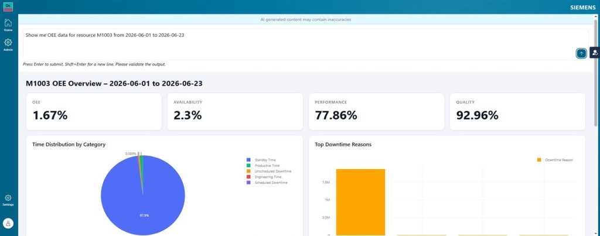This screenshot has height=236, width=600.
Task: Select the OEE 1.67% metric card
Action: pyautogui.click(x=94, y=112)
